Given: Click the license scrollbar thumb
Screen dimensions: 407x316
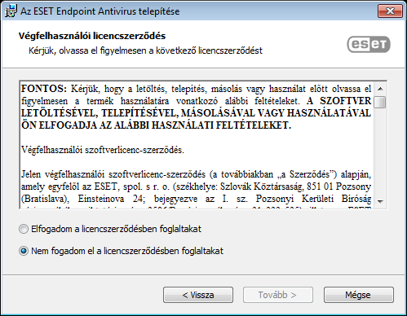Looking at the screenshot, I should coord(380,102).
